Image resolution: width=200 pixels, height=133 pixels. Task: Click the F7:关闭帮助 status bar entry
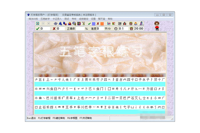86,118
